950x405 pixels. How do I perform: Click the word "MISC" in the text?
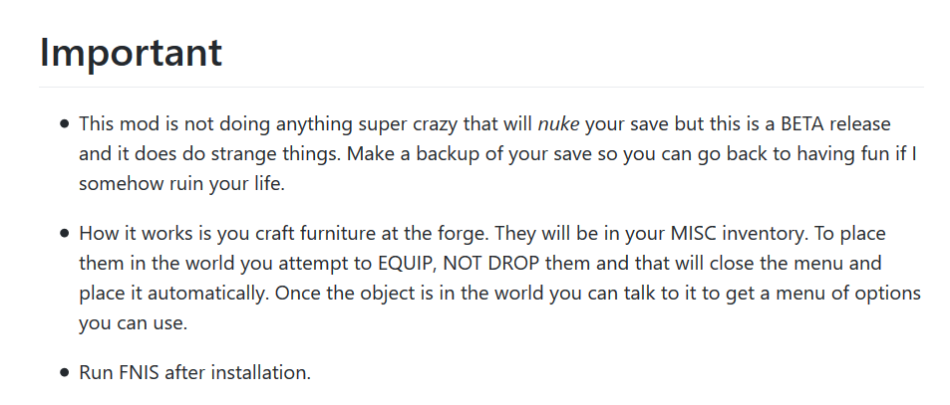click(694, 234)
